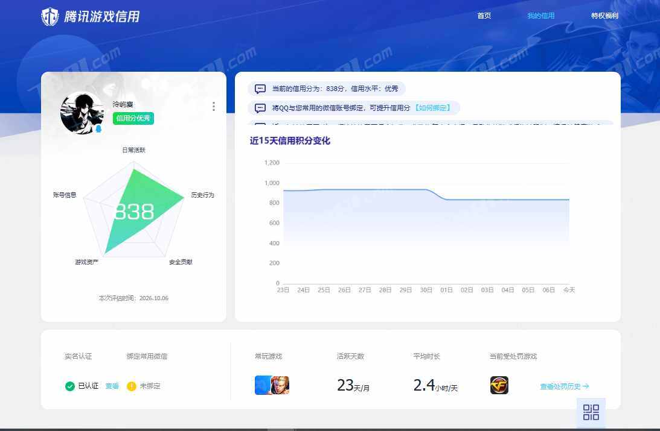
Task: Open the three-dot menu on profile card
Action: [214, 107]
